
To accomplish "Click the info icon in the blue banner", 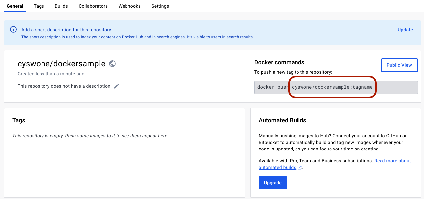I will 13,29.
